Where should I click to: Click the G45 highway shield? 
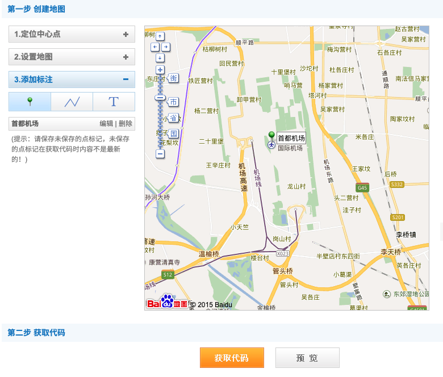[362, 188]
